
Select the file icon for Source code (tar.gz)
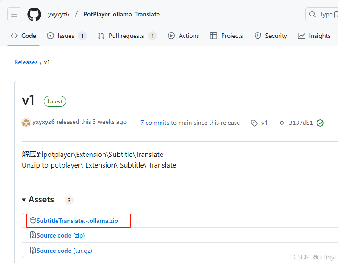[x=33, y=250]
